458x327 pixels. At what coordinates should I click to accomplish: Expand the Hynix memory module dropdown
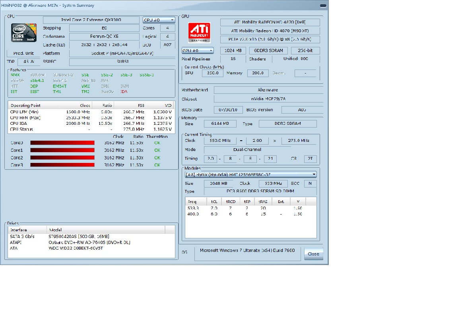251,174
